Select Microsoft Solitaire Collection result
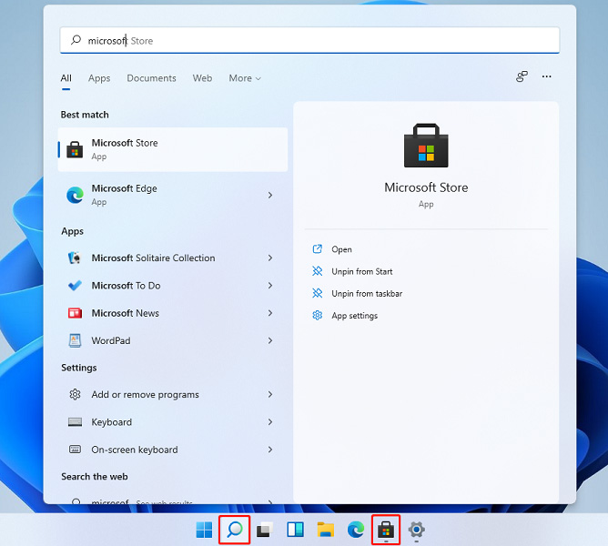 (173, 258)
